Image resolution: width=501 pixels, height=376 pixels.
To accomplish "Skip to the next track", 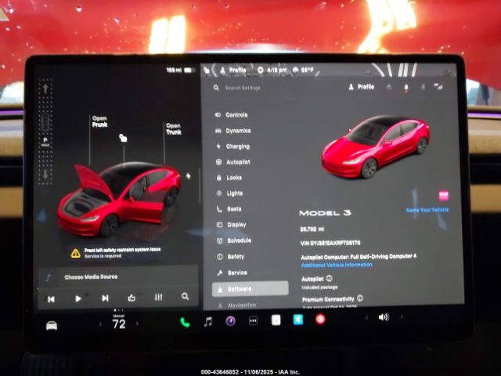I will click(105, 298).
